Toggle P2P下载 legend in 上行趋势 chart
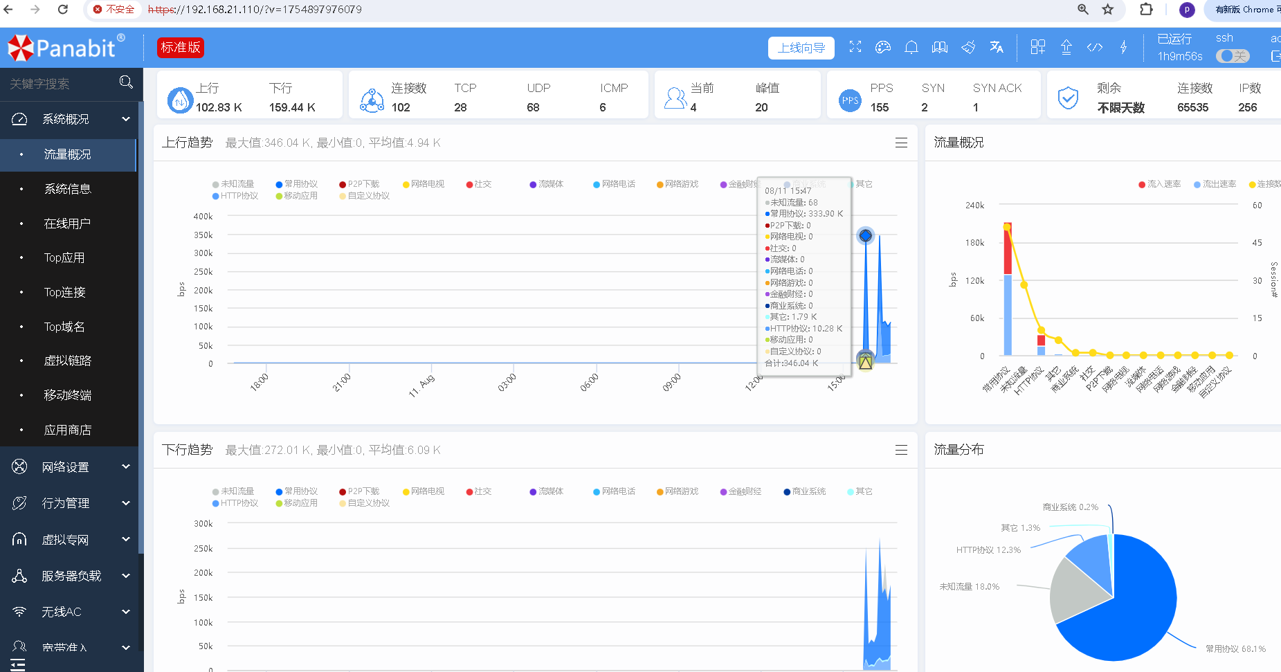The height and width of the screenshot is (672, 1281). coord(360,184)
